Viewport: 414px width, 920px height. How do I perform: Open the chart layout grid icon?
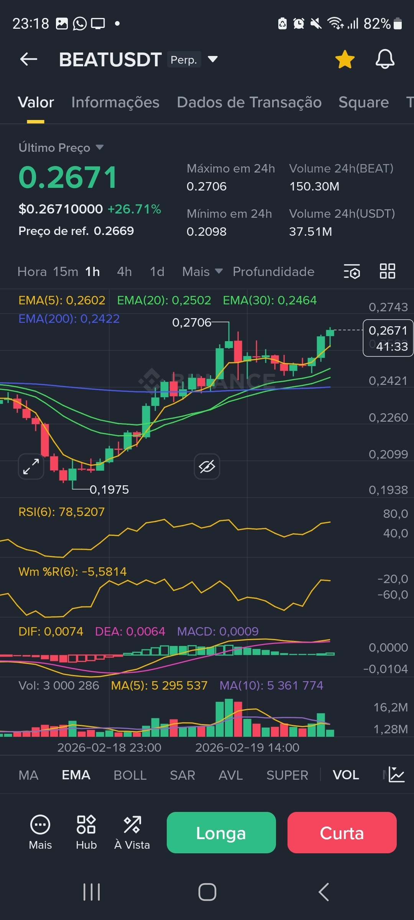point(387,271)
